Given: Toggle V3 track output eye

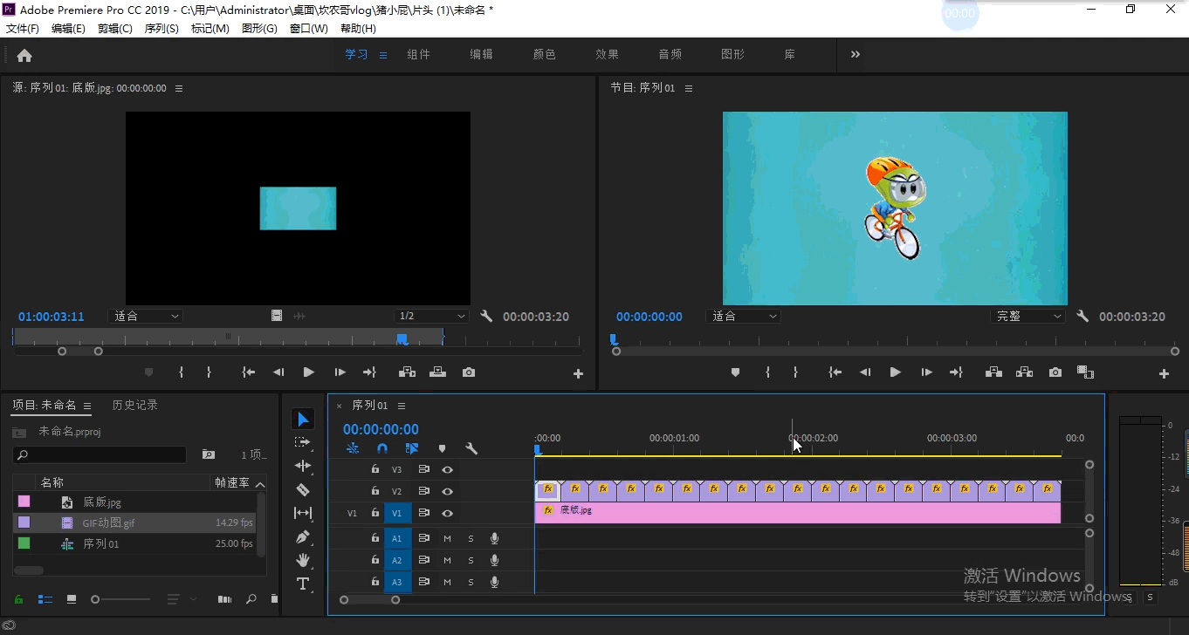Looking at the screenshot, I should [x=447, y=469].
